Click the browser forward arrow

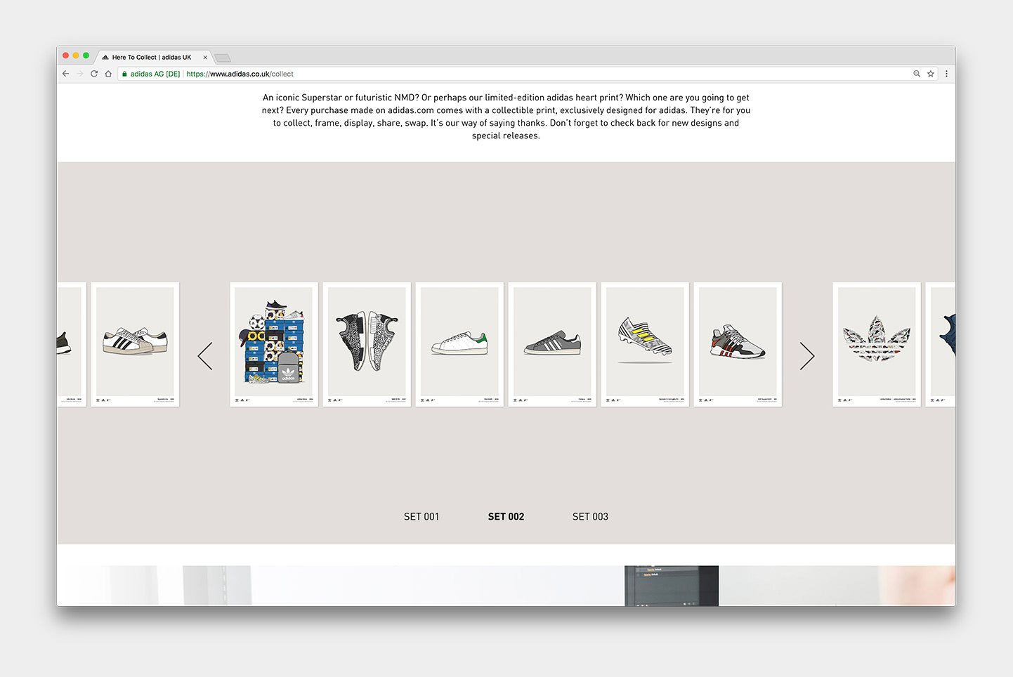(80, 74)
